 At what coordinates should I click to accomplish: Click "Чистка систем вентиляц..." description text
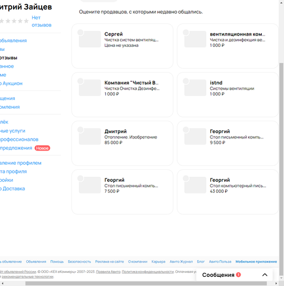[x=131, y=40]
